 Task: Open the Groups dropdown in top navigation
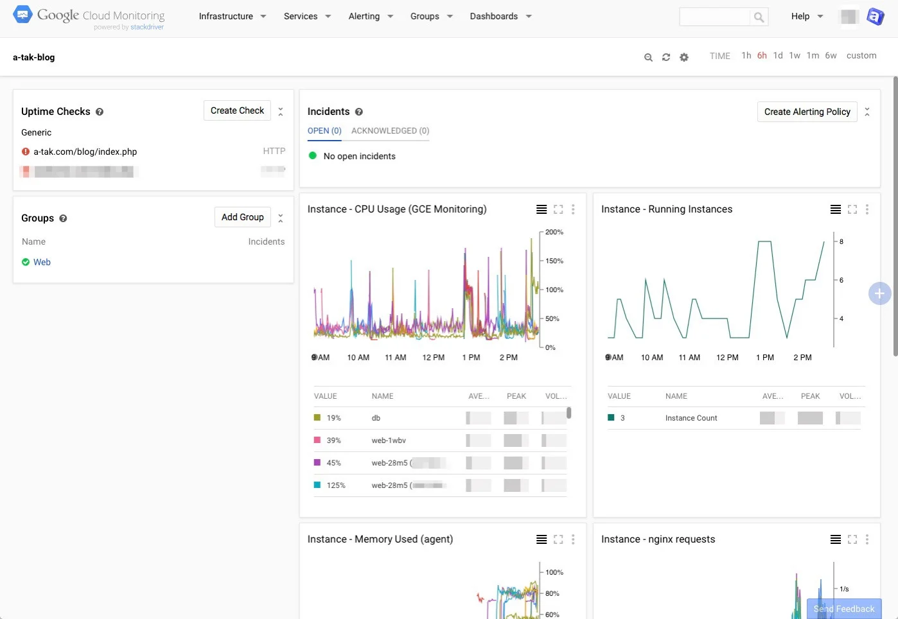point(432,16)
